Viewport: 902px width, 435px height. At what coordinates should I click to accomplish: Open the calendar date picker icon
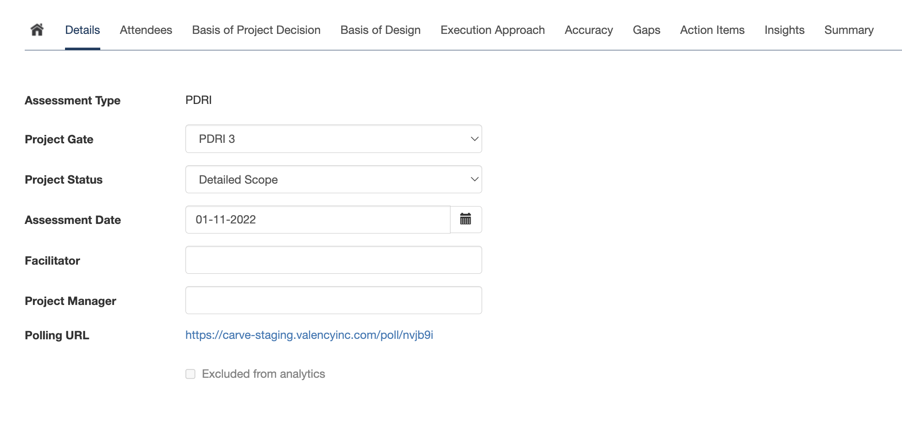coord(466,219)
